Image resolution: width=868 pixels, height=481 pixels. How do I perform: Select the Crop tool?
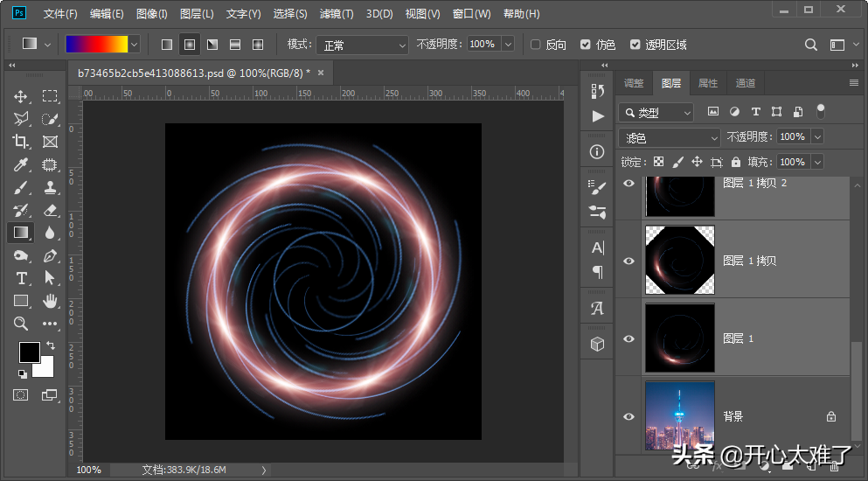click(20, 142)
